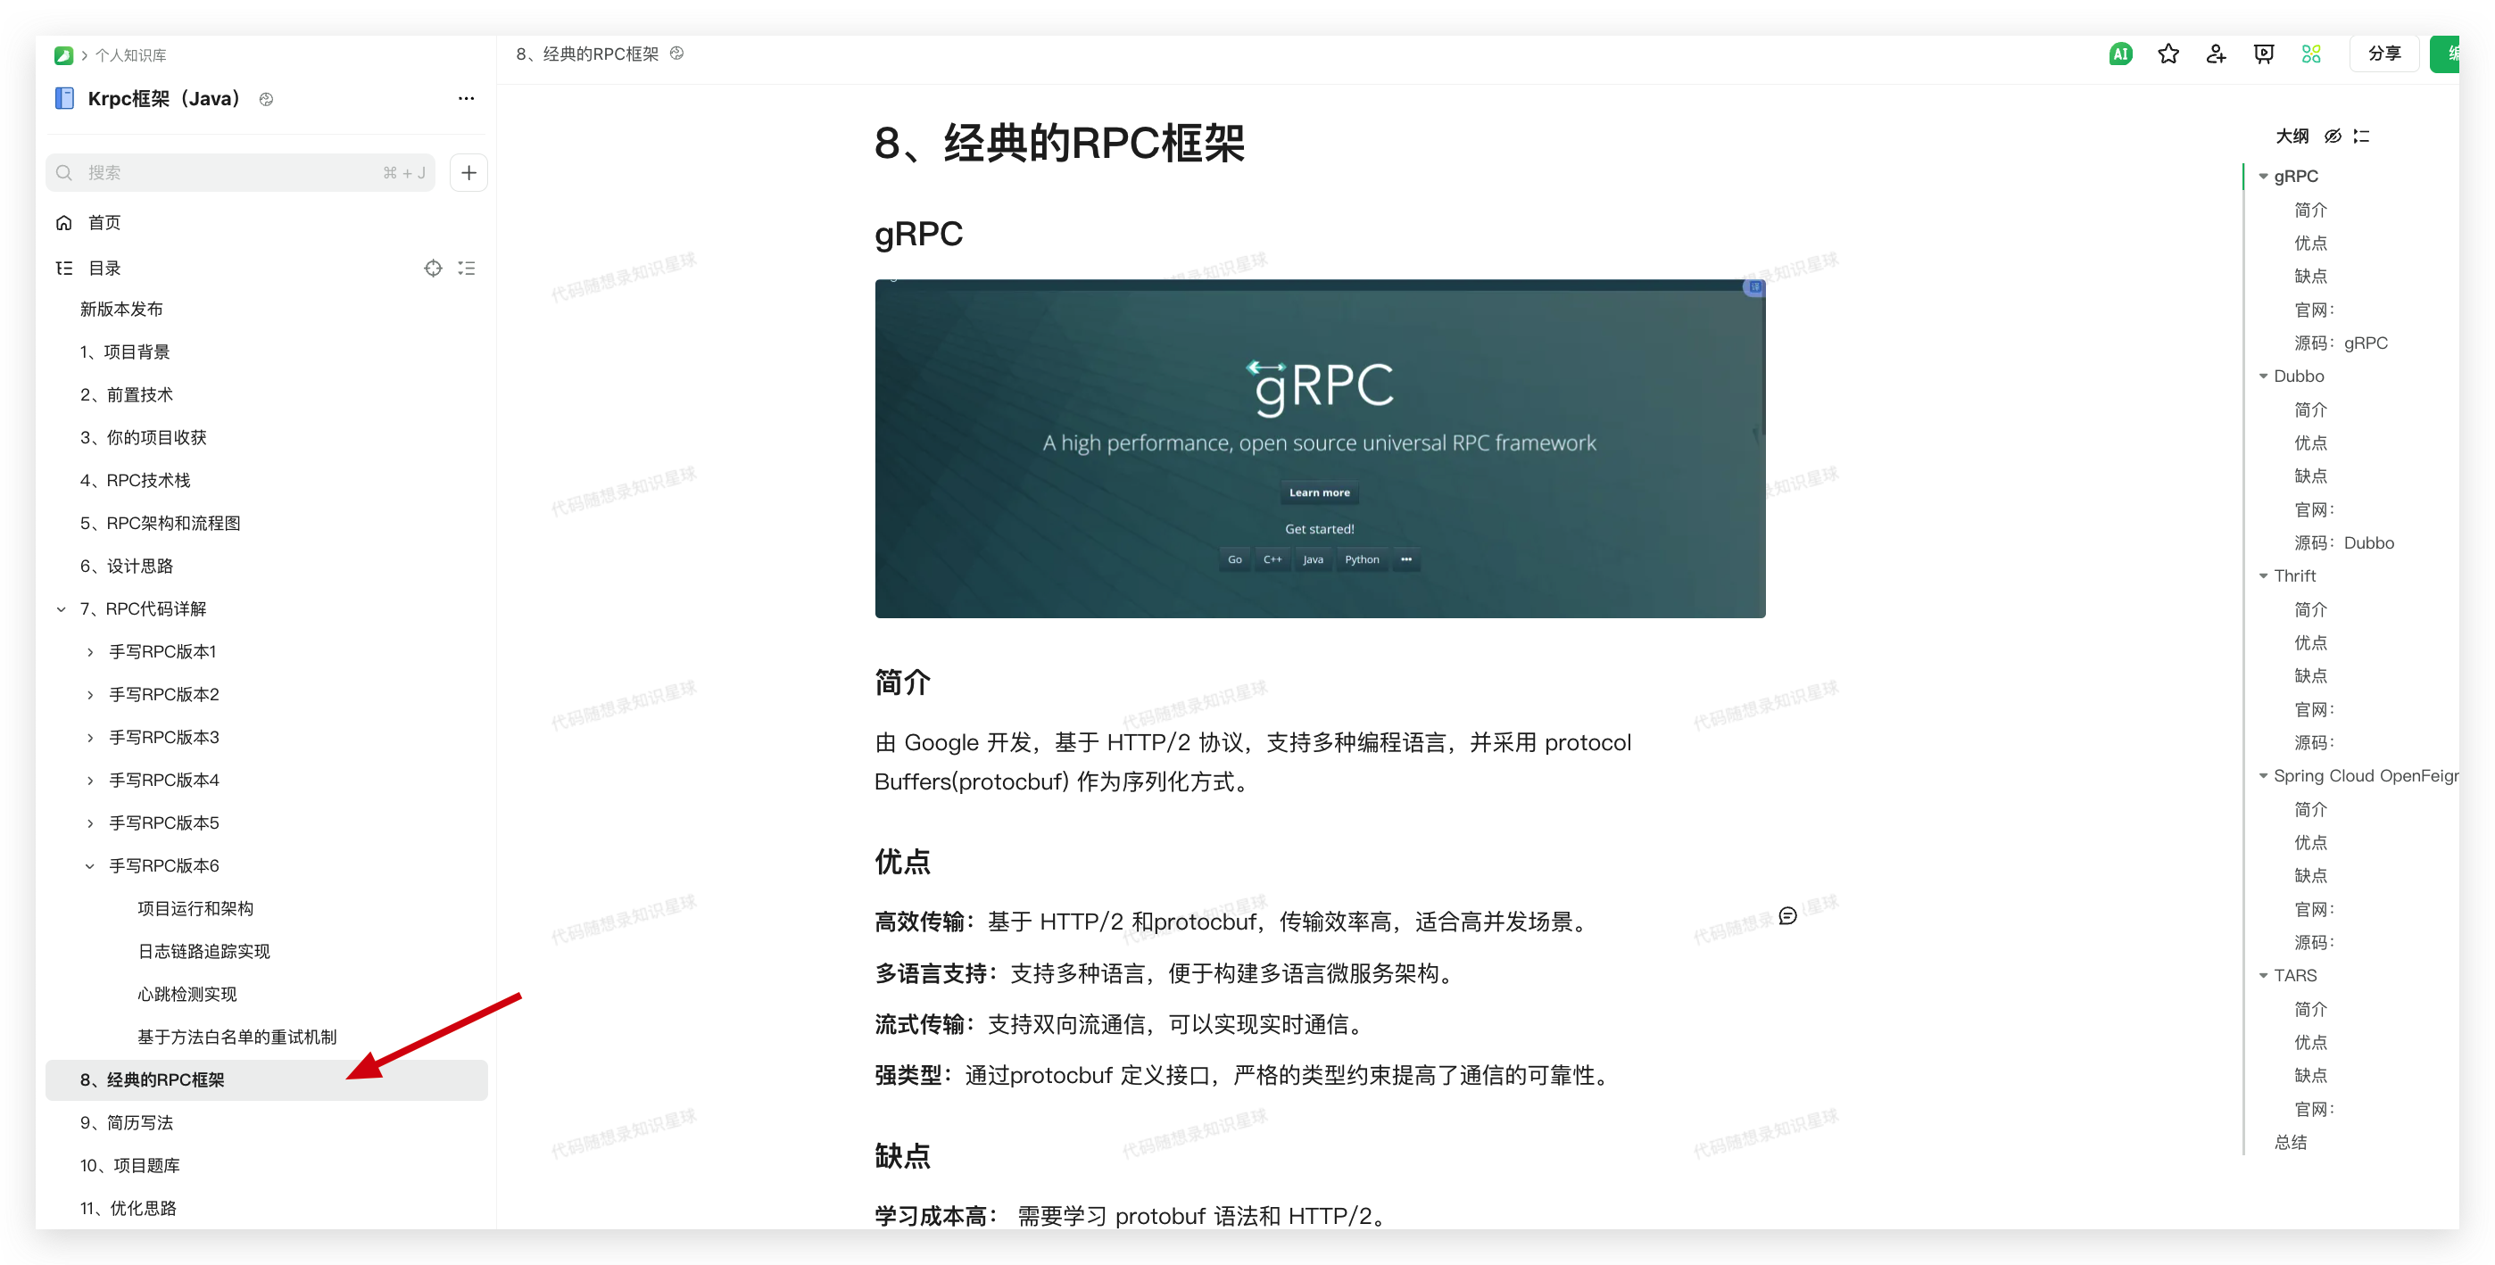Open comment bubble beside 高效传输 line
Screen dimensions: 2495x1265
click(x=1787, y=916)
